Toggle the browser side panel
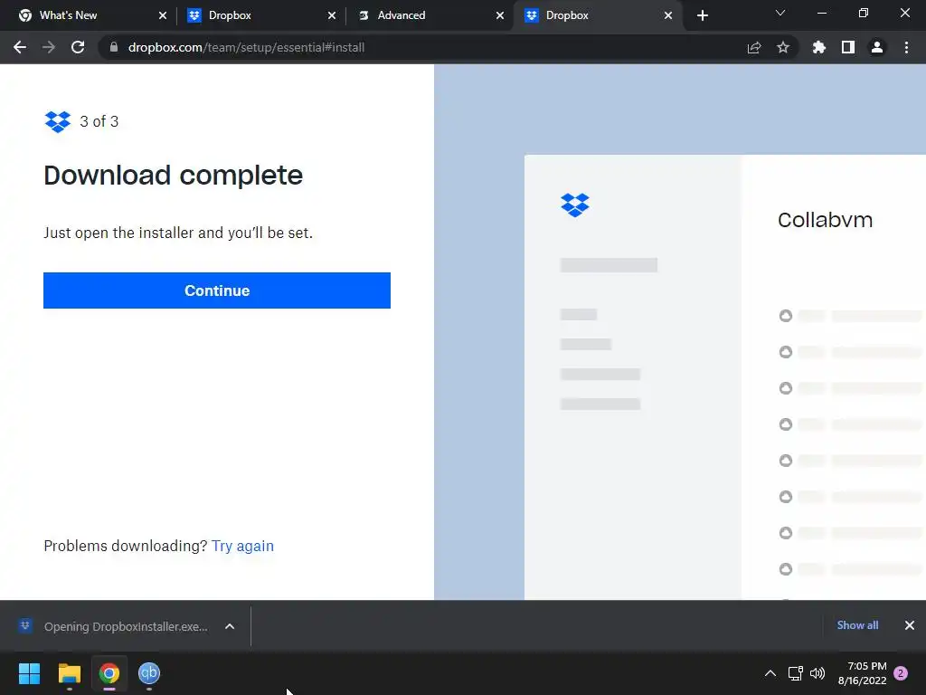Image resolution: width=926 pixels, height=695 pixels. 848,47
